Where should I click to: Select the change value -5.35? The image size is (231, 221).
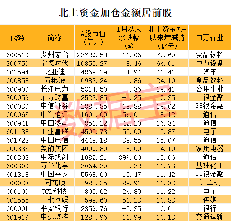(132, 209)
